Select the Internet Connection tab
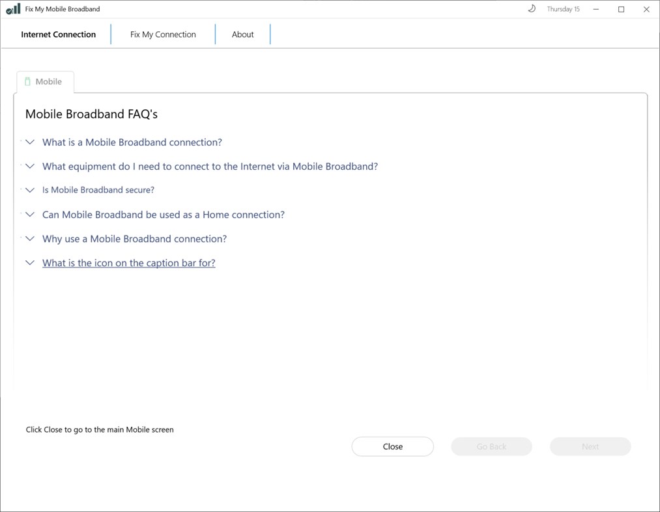Screen dimensions: 660x512 pos(58,34)
